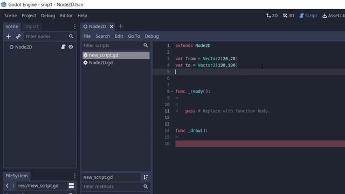345x194 pixels.
Task: Open the script editor Search menu
Action: 102,36
